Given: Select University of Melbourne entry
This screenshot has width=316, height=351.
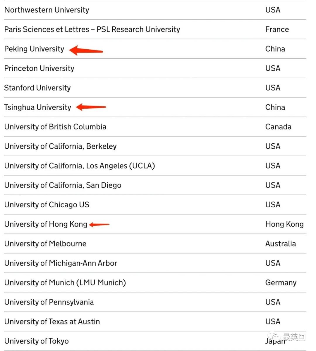Looking at the screenshot, I should coord(45,244).
